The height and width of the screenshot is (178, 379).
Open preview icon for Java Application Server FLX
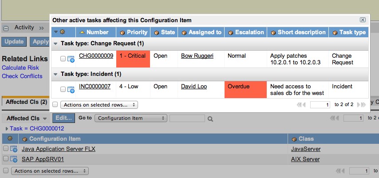point(14,149)
